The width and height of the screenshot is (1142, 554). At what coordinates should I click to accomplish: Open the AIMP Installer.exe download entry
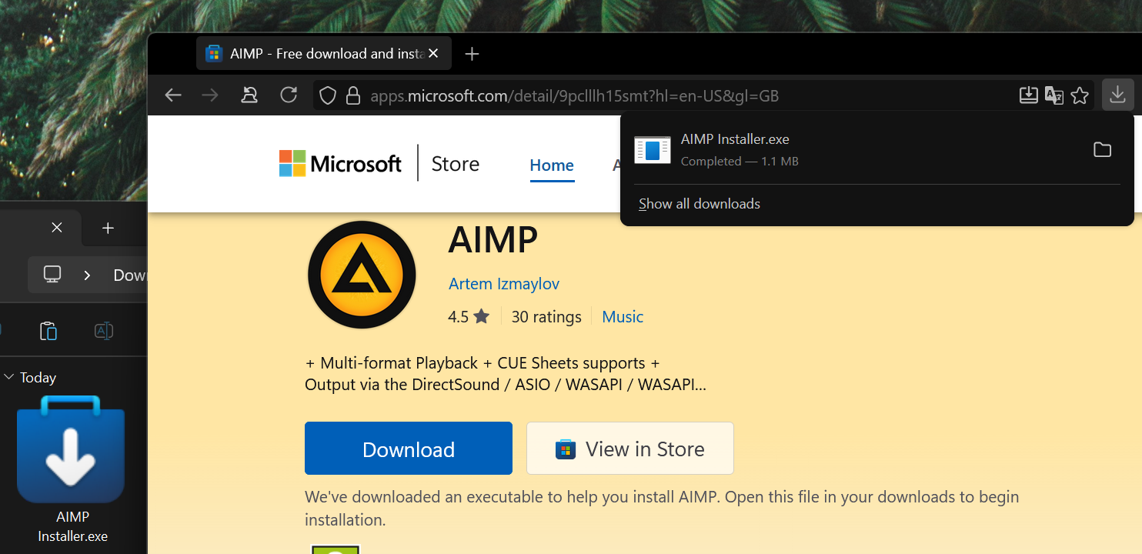pyautogui.click(x=877, y=149)
